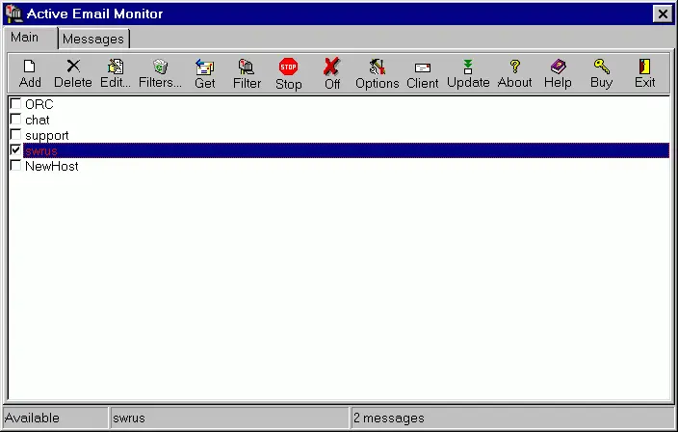Check the chat account checkbox
This screenshot has width=678, height=432.
pyautogui.click(x=15, y=120)
